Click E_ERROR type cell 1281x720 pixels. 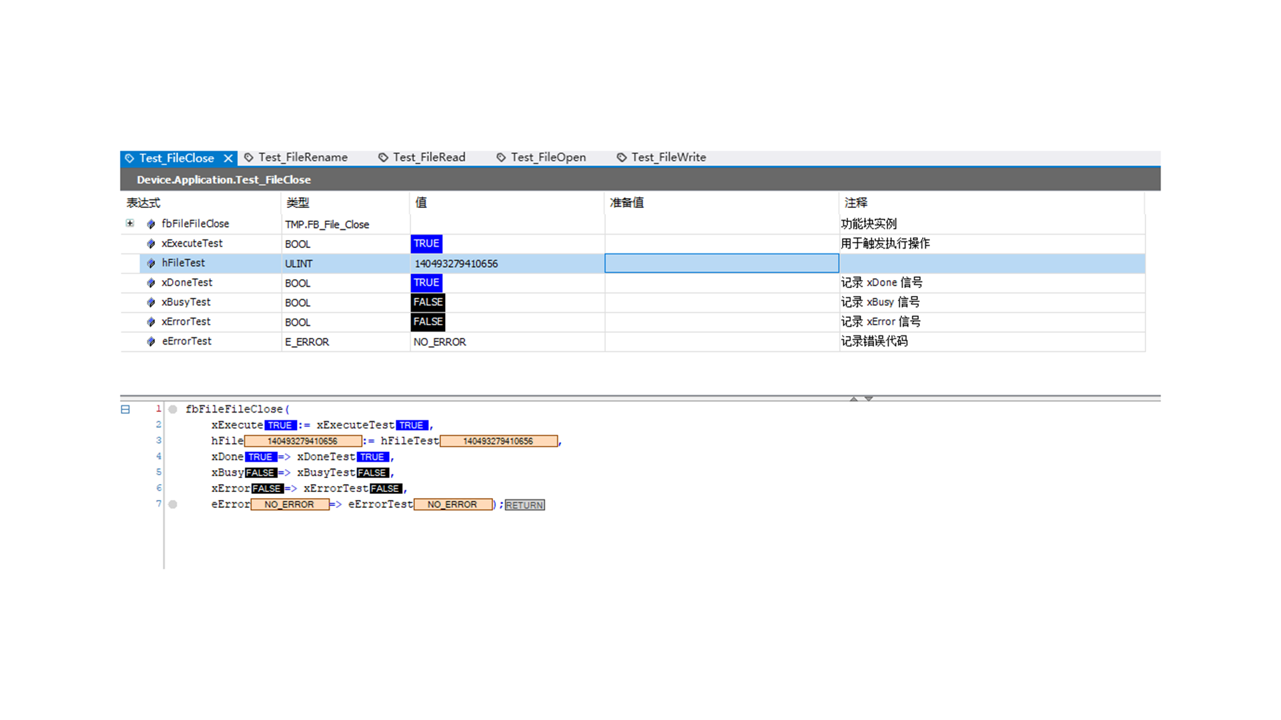click(307, 342)
